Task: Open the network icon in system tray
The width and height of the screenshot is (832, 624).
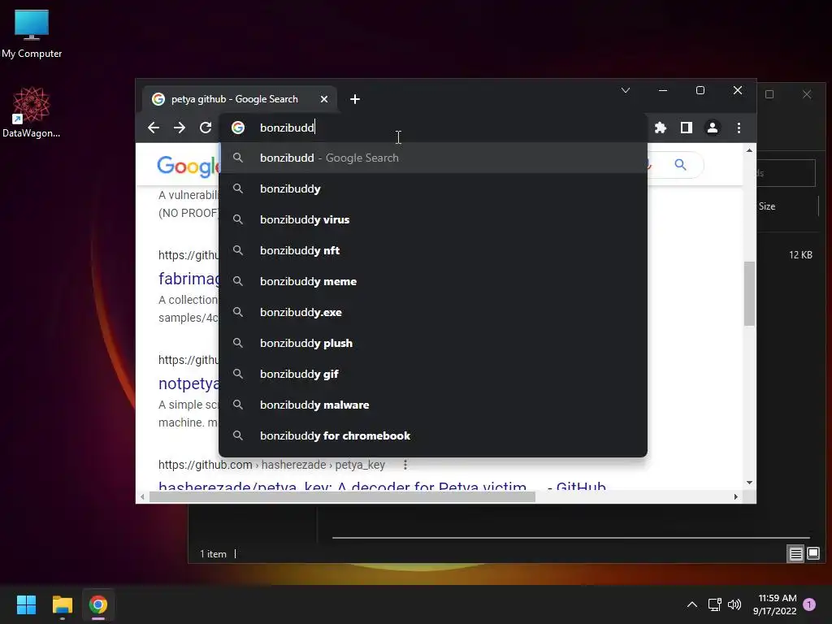Action: [x=714, y=604]
